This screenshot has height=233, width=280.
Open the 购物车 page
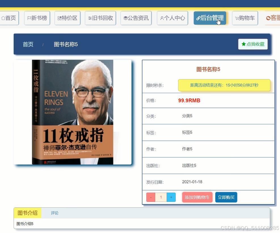245,18
